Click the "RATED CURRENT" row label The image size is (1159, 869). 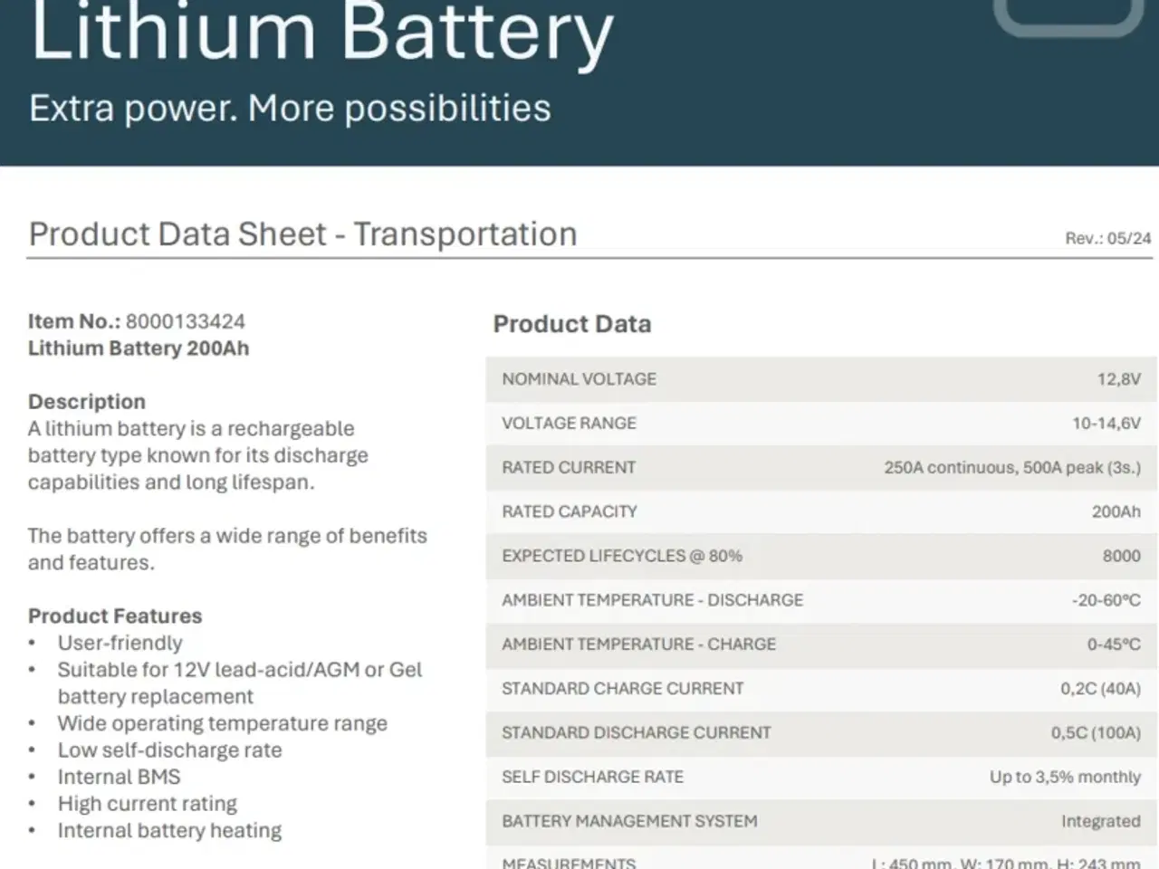point(569,468)
